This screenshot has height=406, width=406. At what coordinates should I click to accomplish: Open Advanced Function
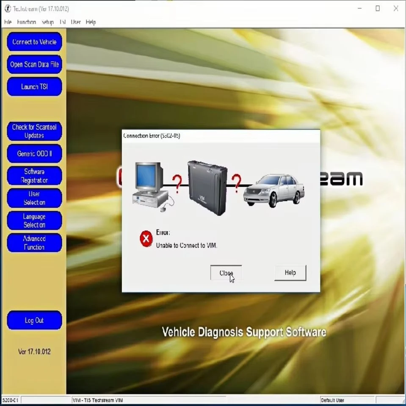[34, 243]
